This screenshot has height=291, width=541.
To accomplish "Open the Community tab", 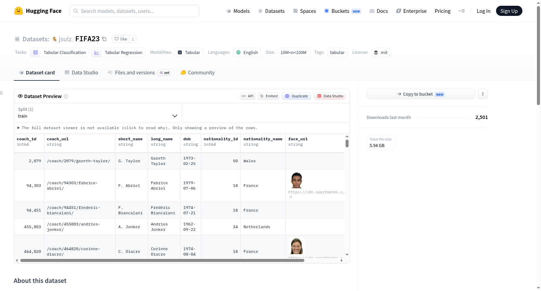I will pyautogui.click(x=198, y=73).
